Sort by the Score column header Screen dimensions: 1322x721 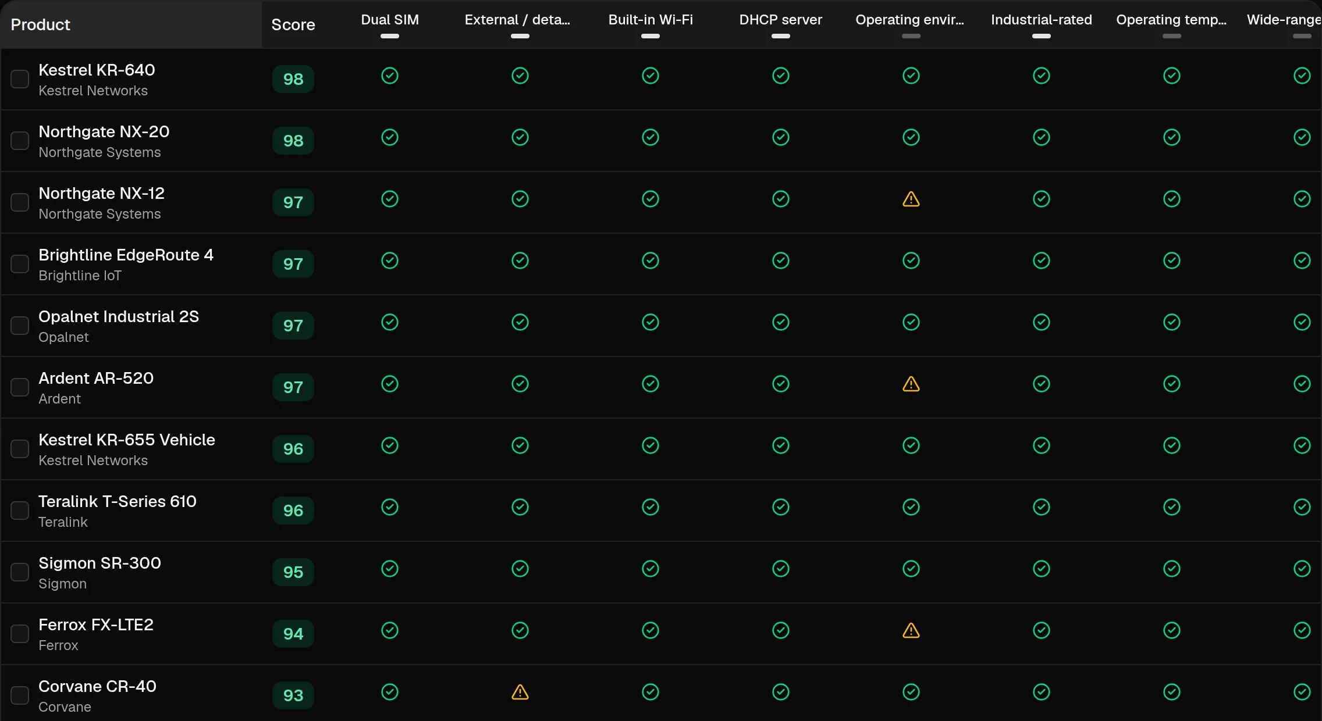(293, 24)
